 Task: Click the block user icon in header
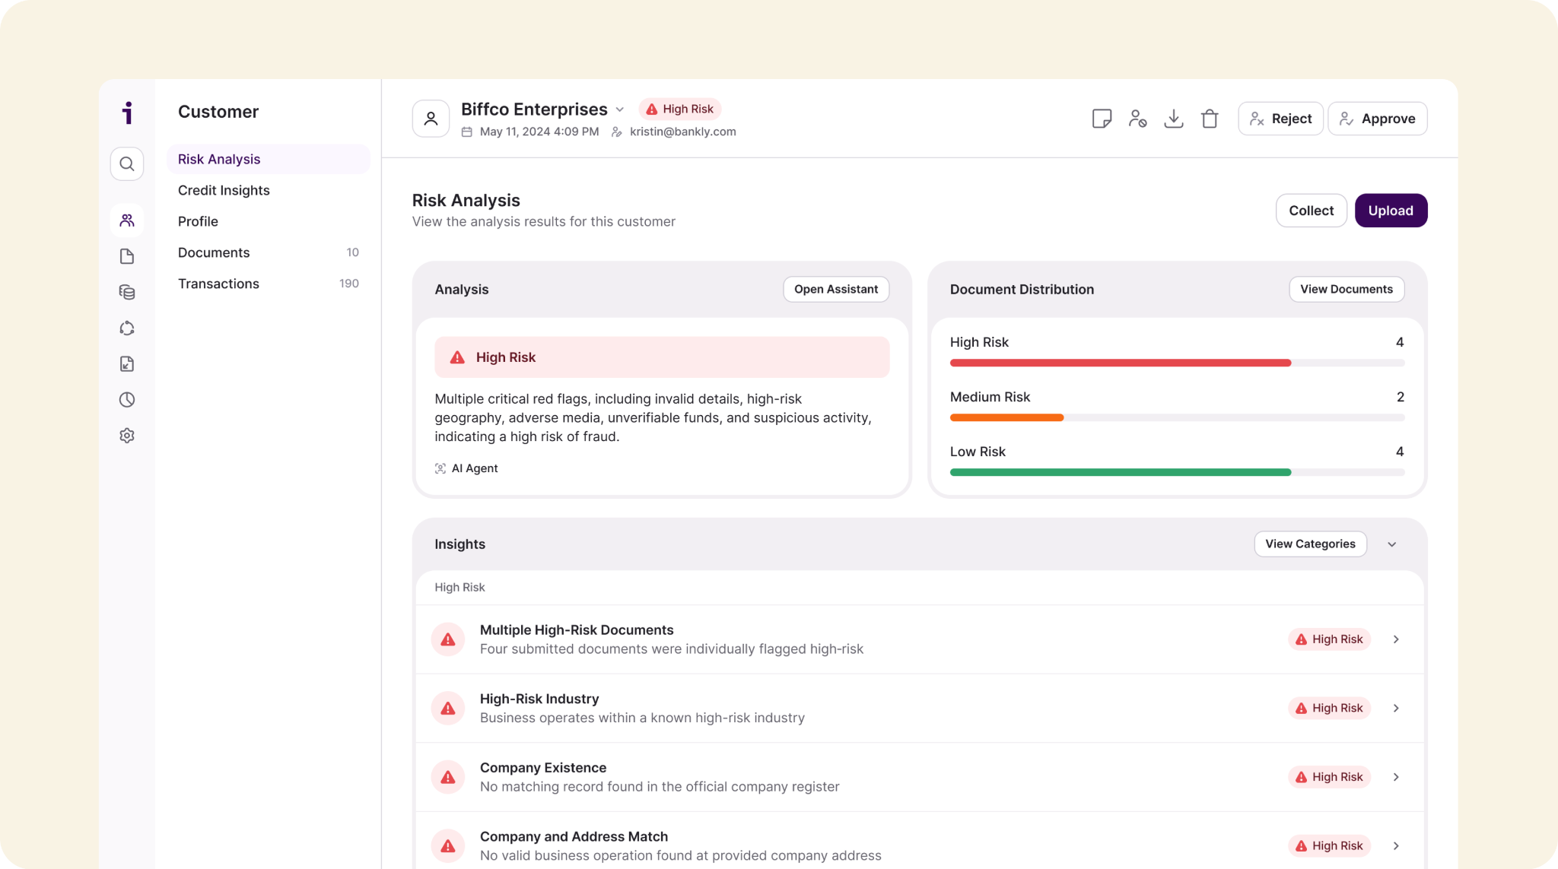coord(1137,119)
